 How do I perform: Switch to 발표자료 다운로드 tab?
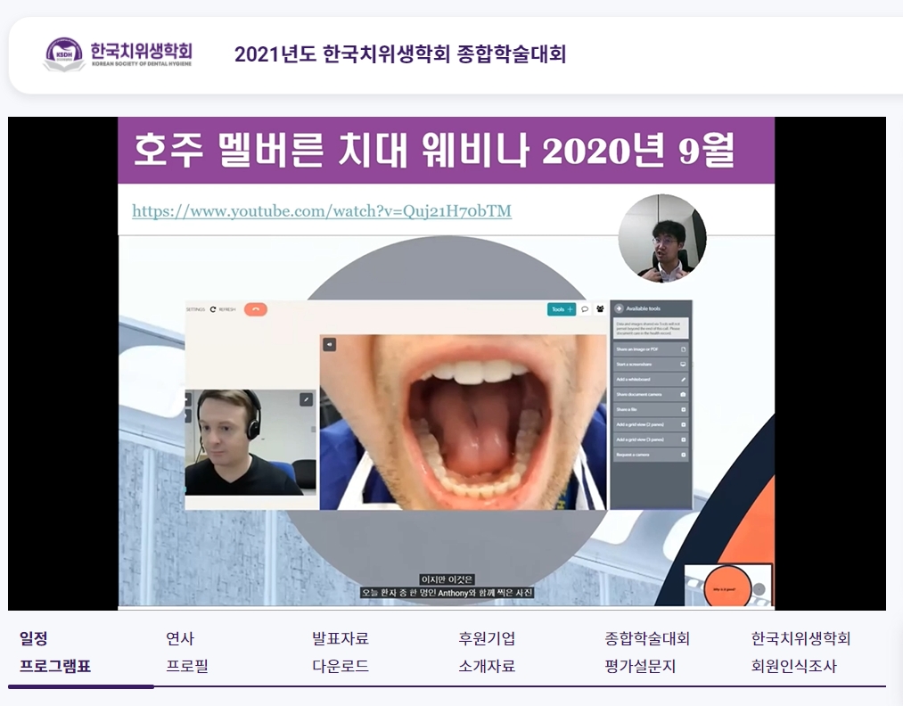click(341, 653)
